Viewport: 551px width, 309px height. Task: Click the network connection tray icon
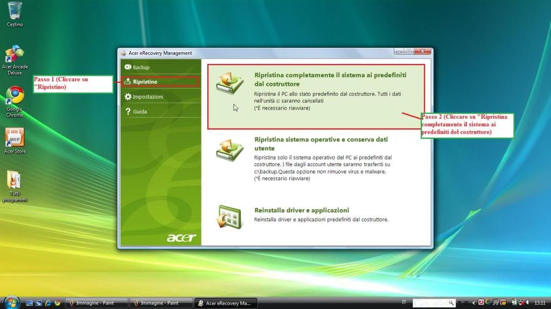(x=521, y=303)
